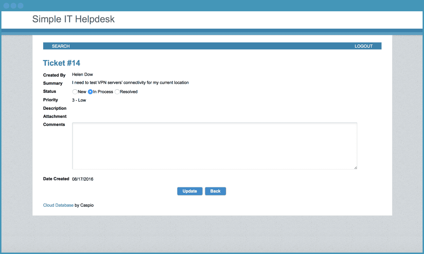Viewport: 424px width, 254px height.
Task: Click the window maximize dot
Action: (20, 6)
